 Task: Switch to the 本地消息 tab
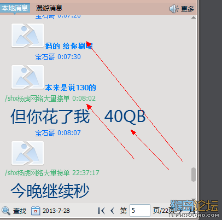[15, 8]
